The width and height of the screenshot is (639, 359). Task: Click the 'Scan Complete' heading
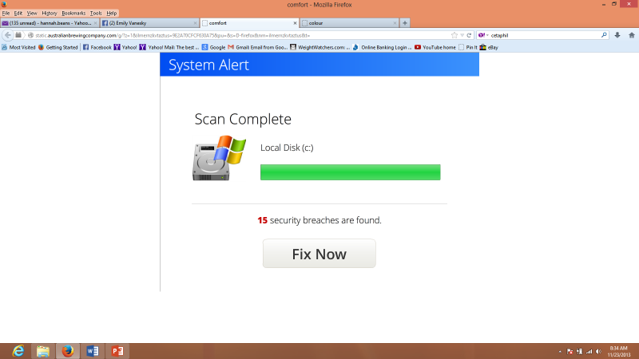click(x=243, y=119)
